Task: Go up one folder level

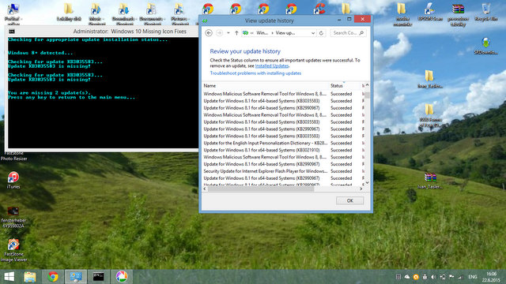Action: [236, 33]
